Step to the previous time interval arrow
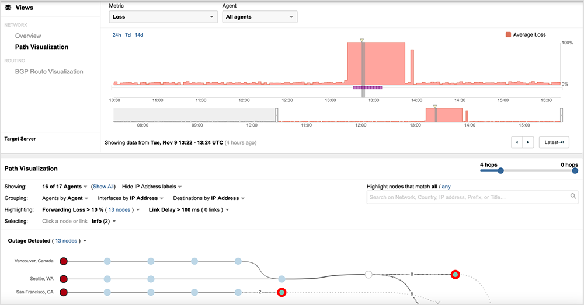This screenshot has height=305, width=584. pos(516,142)
